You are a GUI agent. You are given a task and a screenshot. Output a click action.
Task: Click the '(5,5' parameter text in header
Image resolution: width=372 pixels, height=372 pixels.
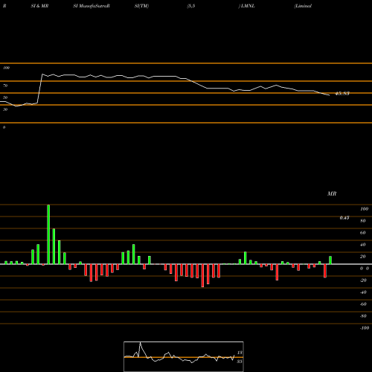tap(191, 6)
